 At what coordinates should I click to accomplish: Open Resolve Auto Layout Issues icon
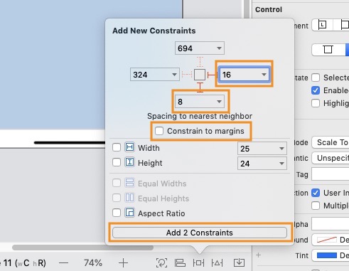217,262
